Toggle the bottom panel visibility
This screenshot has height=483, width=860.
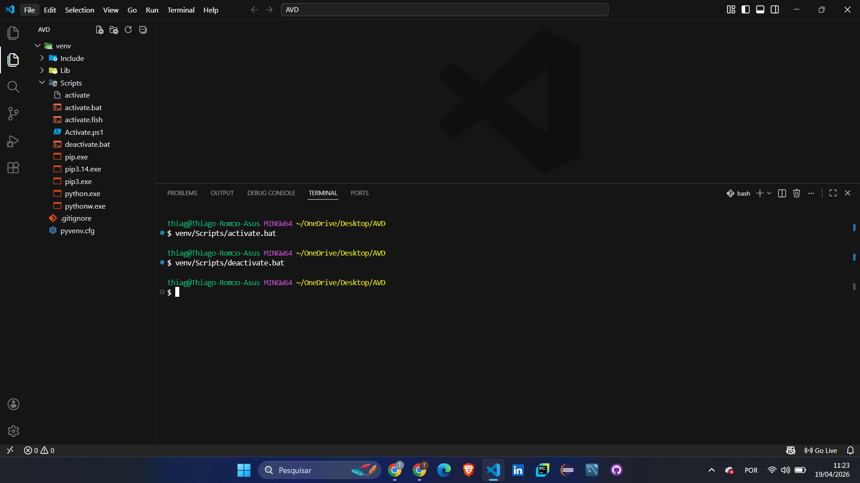pos(760,10)
